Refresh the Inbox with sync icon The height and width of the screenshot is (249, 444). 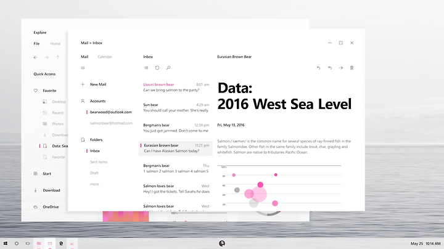pos(157,68)
